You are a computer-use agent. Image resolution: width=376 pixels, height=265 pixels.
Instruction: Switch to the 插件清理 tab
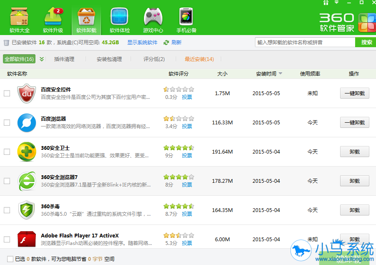click(64, 59)
